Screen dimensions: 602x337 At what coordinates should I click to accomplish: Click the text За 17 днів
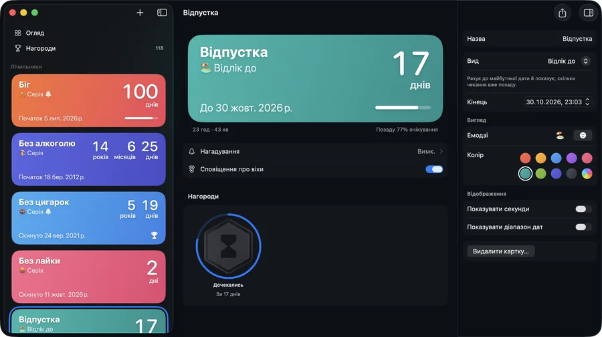(228, 294)
